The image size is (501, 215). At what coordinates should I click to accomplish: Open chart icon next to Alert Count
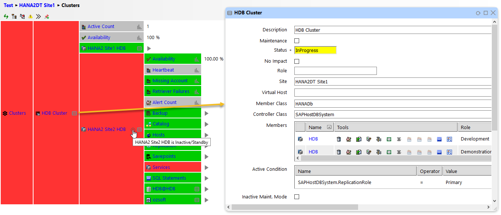[x=197, y=103]
